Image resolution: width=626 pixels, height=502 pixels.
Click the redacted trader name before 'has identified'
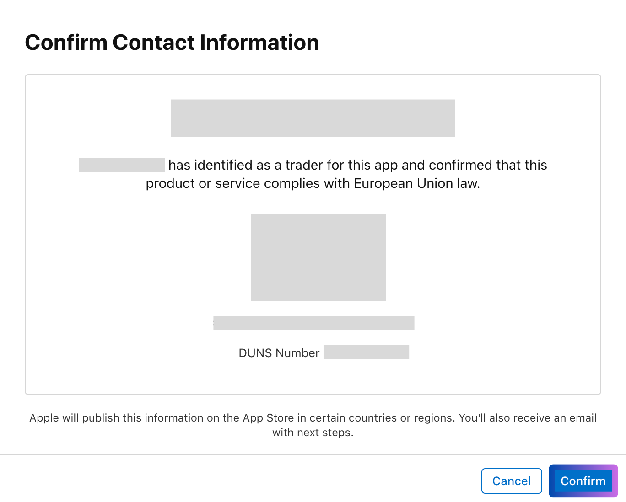[121, 165]
